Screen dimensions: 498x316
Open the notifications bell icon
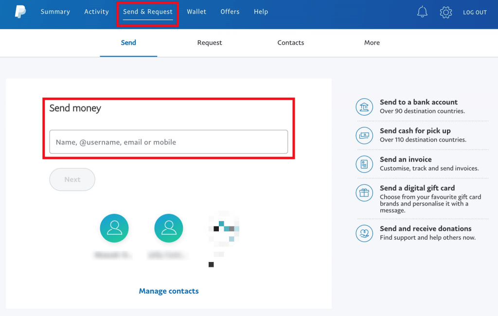click(422, 12)
